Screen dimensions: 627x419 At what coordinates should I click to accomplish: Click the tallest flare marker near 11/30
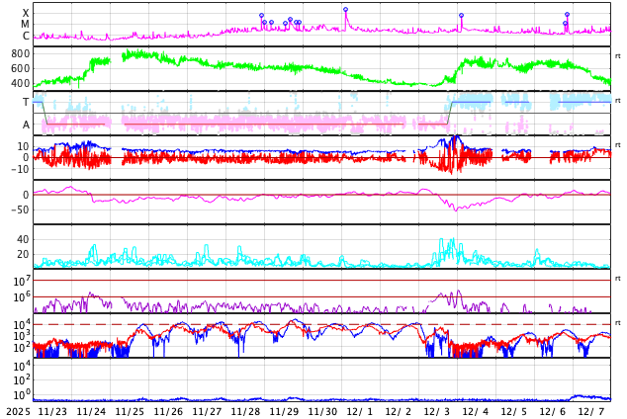tap(345, 10)
